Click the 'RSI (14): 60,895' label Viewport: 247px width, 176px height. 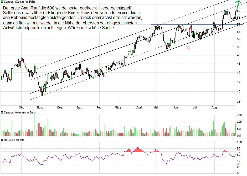[14, 140]
